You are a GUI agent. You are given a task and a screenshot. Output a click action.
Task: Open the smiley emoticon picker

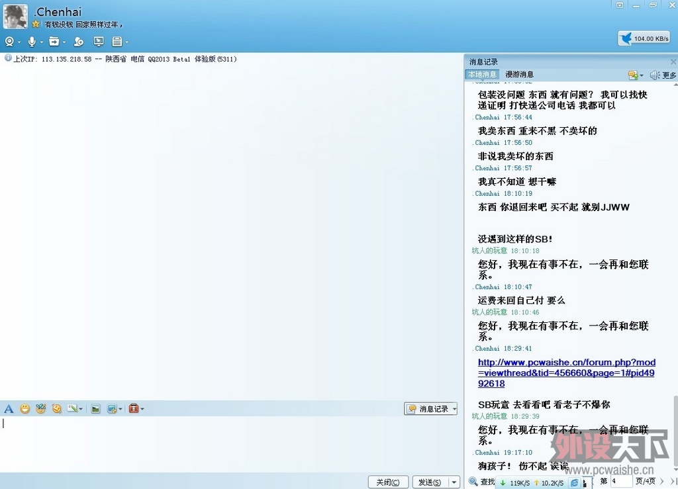click(x=24, y=409)
